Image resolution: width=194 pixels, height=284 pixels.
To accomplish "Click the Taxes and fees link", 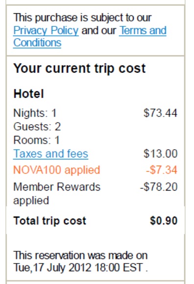I will pyautogui.click(x=50, y=154).
